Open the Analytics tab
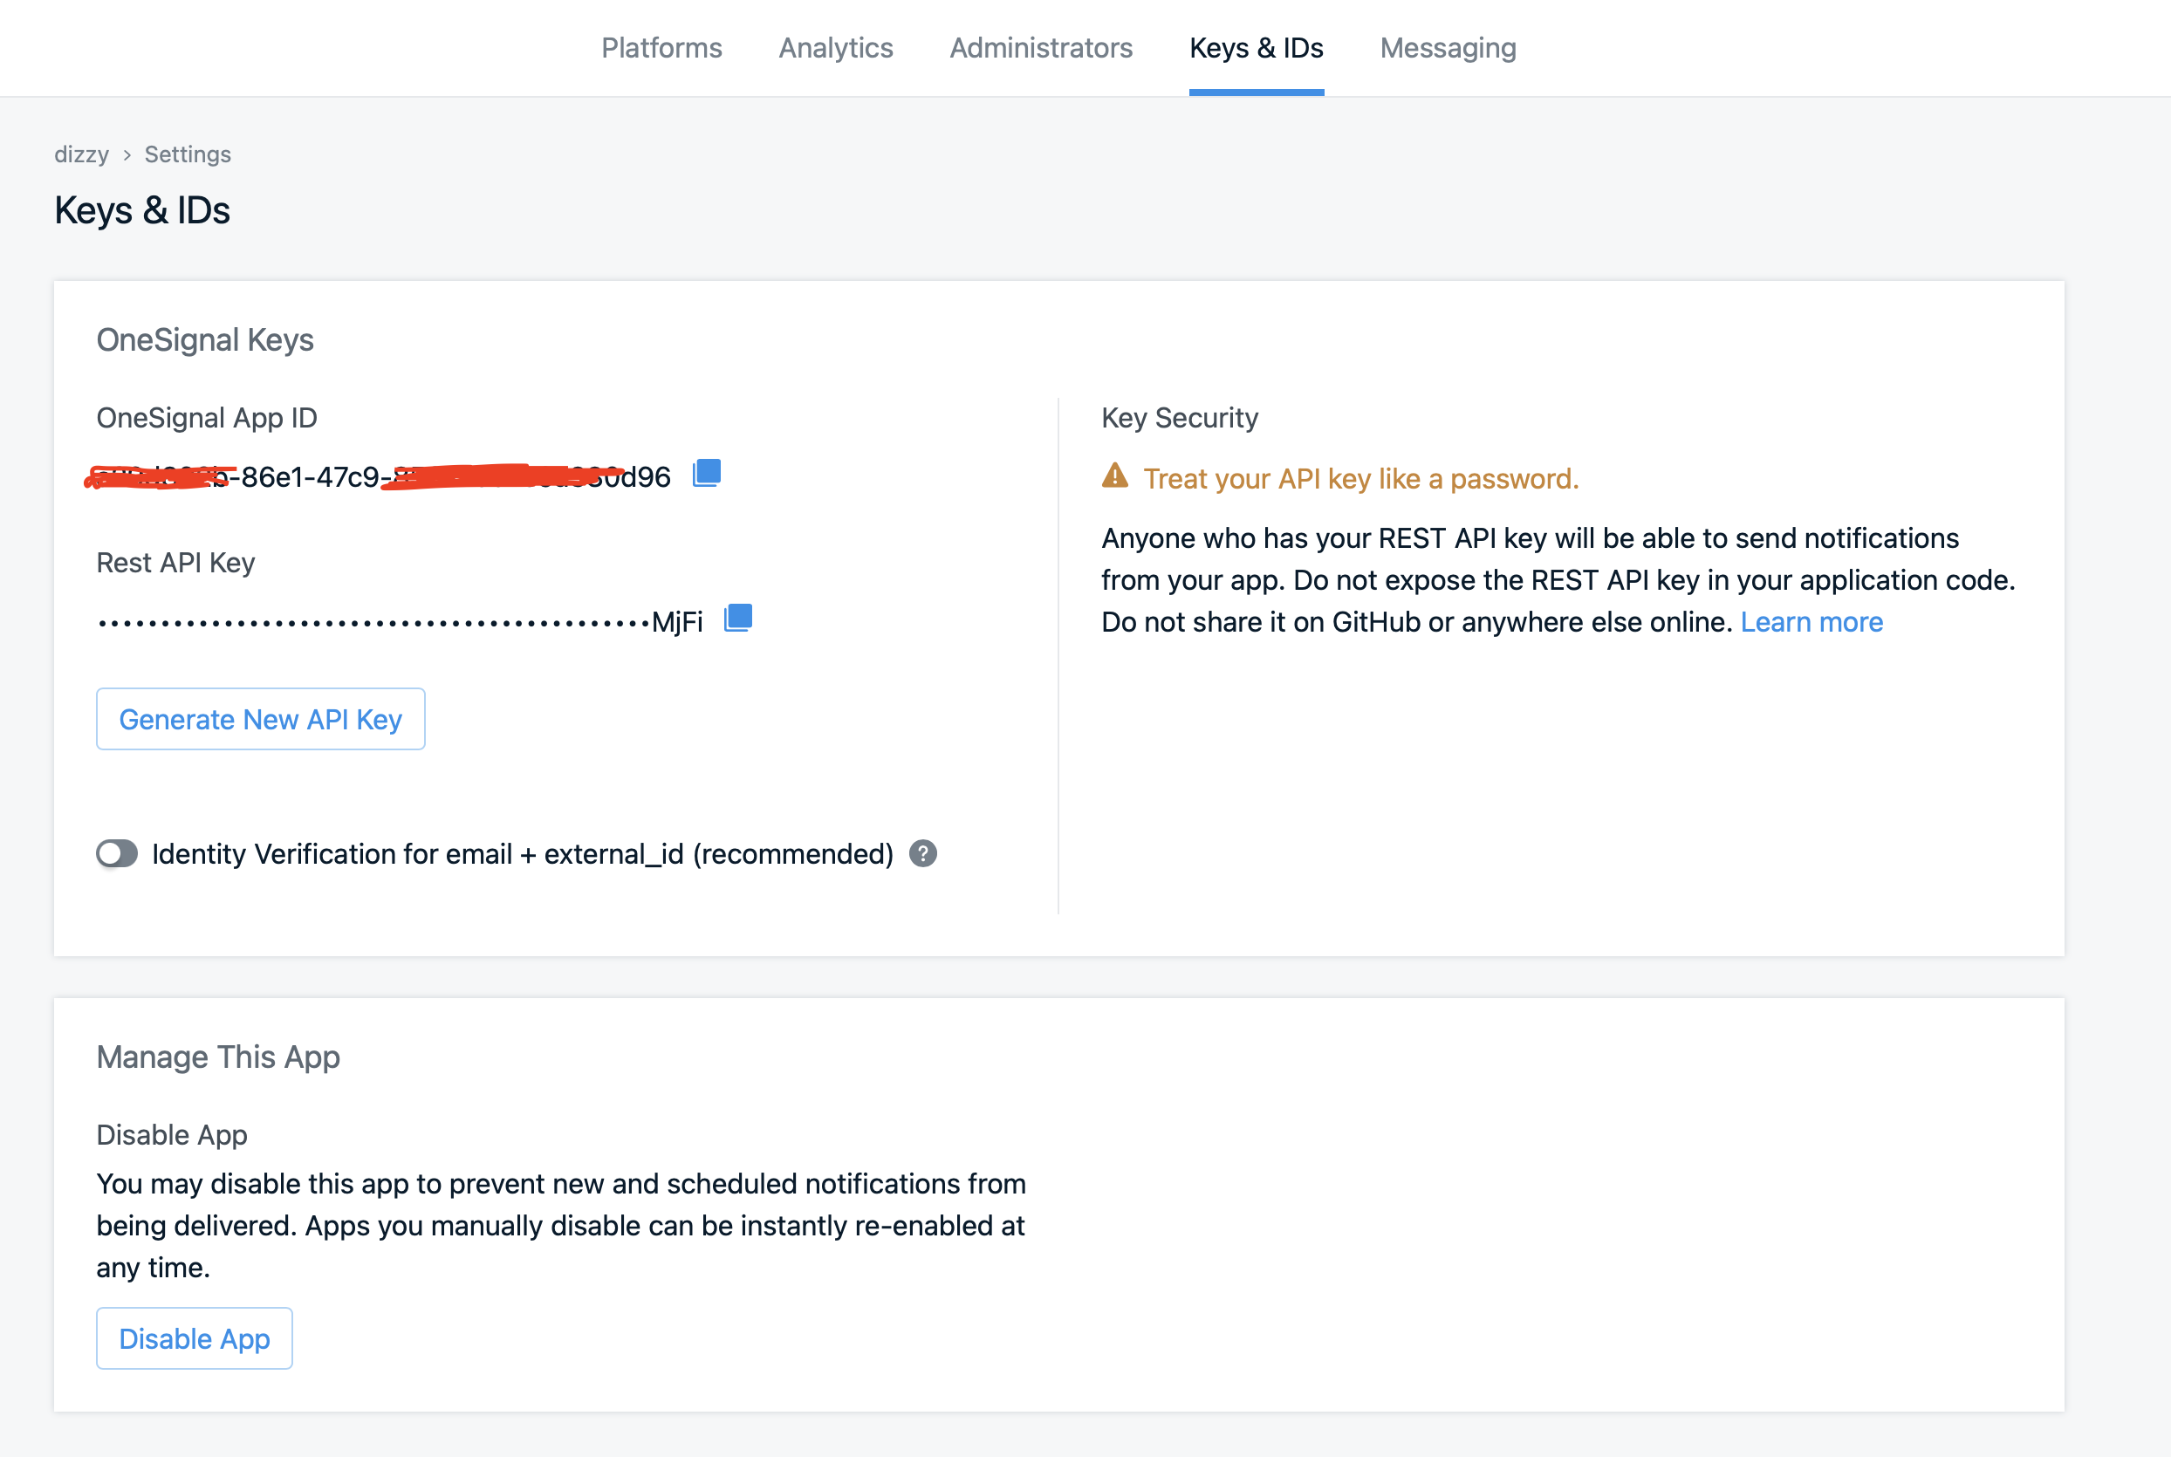2171x1457 pixels. 835,48
